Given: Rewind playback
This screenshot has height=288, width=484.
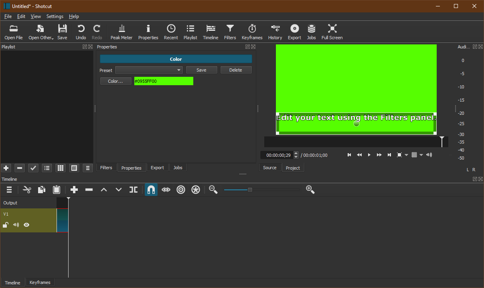Looking at the screenshot, I should [359, 155].
